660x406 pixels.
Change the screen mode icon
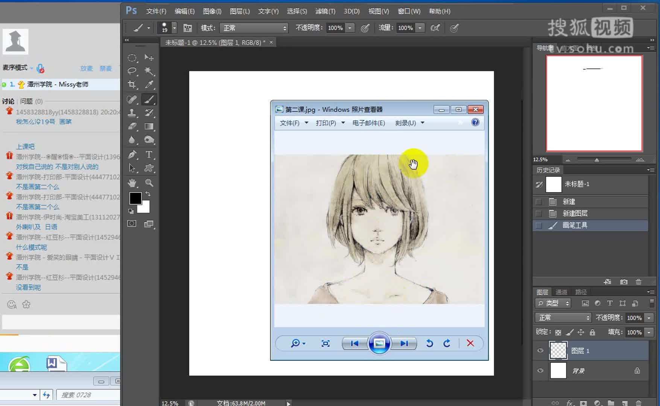149,224
